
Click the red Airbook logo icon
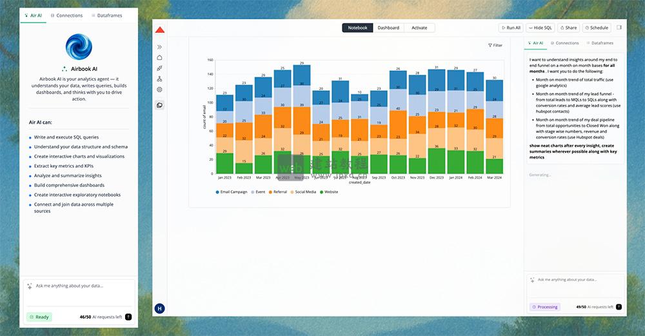(x=160, y=30)
